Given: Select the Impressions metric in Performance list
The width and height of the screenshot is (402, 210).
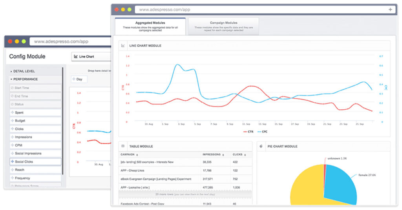Looking at the screenshot, I should [24, 137].
